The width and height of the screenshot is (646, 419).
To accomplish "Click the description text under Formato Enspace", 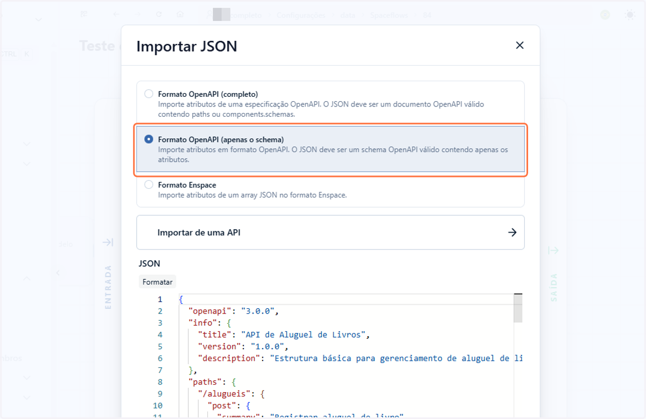I will (252, 195).
